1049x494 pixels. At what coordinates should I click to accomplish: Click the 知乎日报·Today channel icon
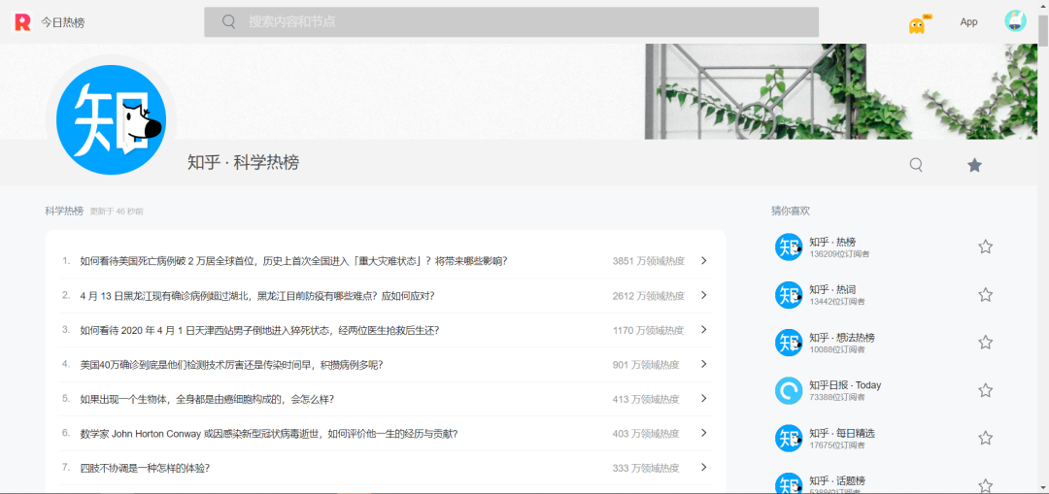(789, 390)
